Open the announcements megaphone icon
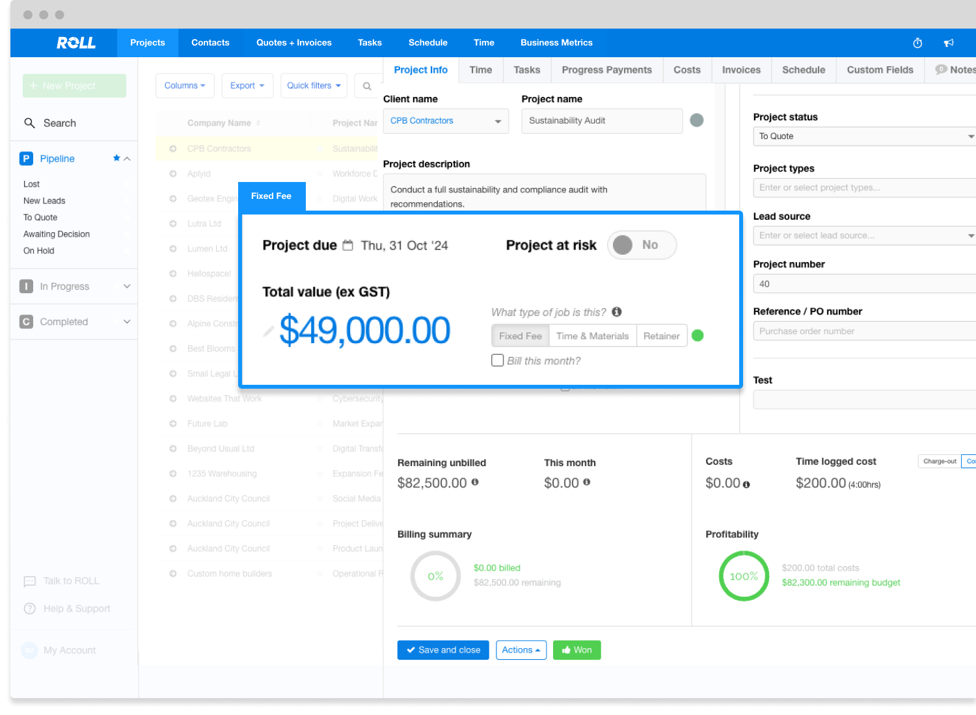Image resolution: width=976 pixels, height=715 pixels. [949, 43]
